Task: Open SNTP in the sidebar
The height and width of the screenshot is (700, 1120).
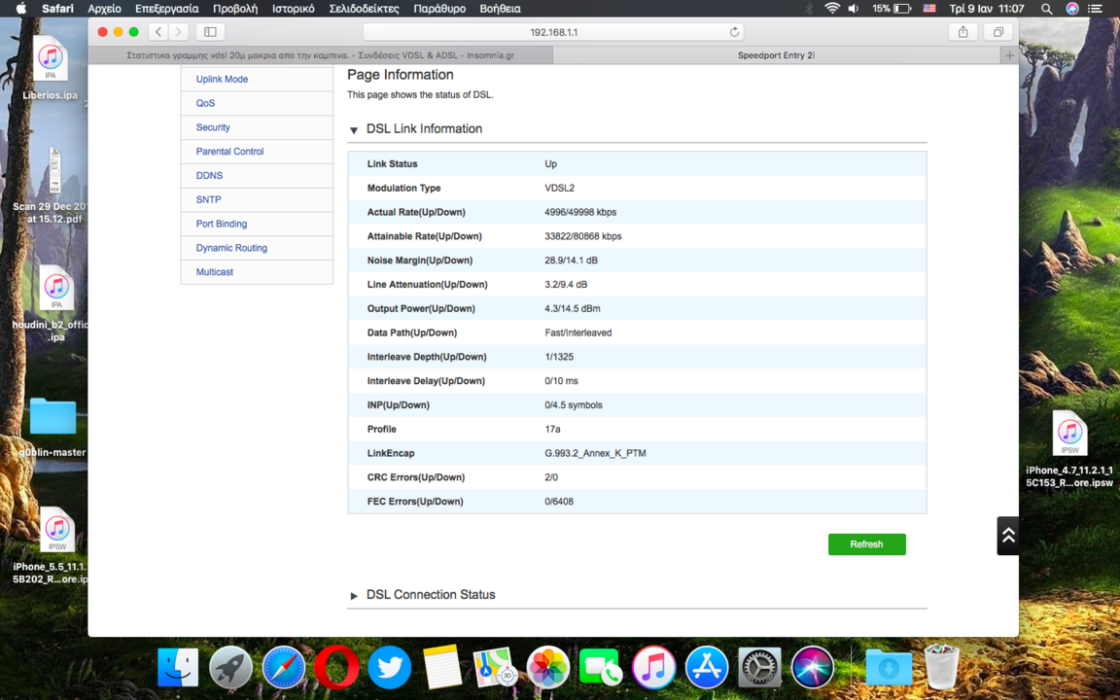Action: click(209, 200)
